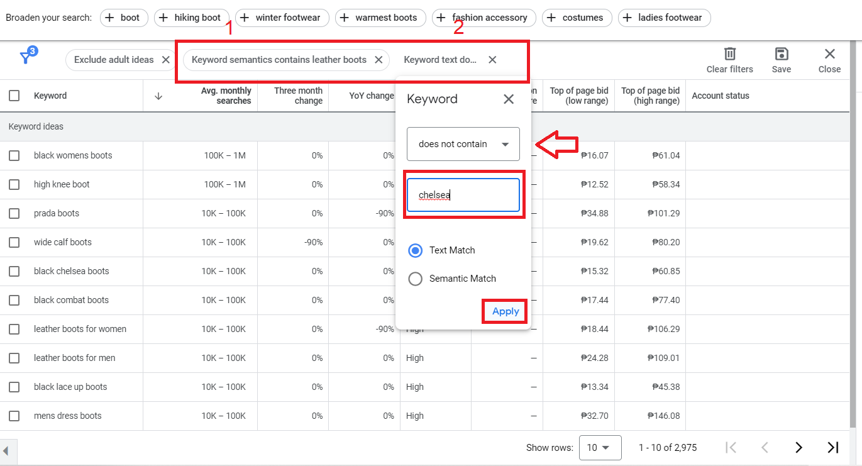Click the Clear filters trash icon
Viewport: 862px width, 466px height.
pyautogui.click(x=730, y=53)
